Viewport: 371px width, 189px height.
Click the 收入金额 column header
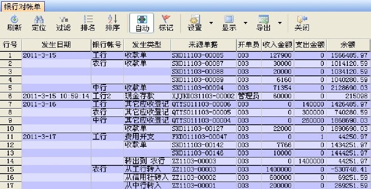277,45
